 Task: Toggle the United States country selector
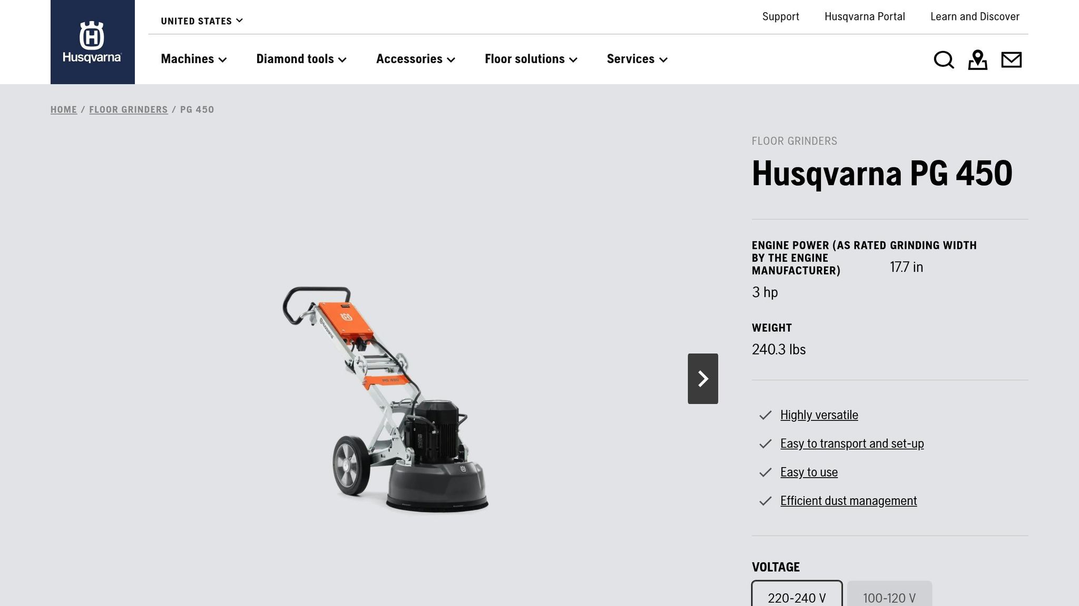pos(202,21)
